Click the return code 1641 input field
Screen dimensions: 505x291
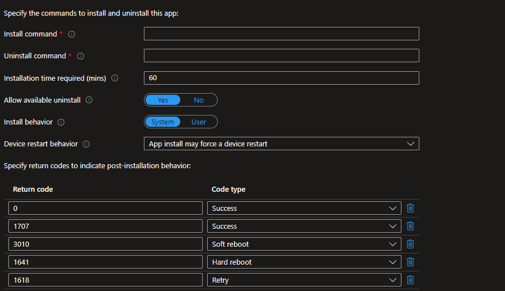(x=105, y=262)
